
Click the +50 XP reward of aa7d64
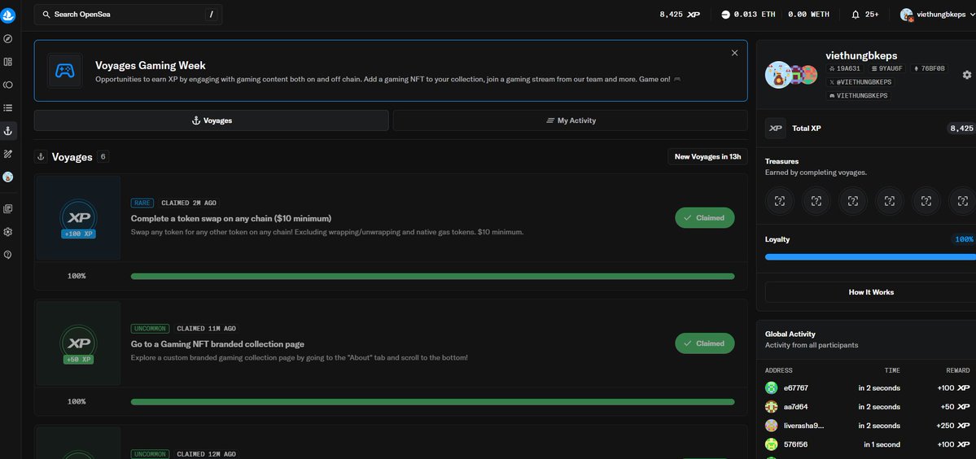pos(955,407)
